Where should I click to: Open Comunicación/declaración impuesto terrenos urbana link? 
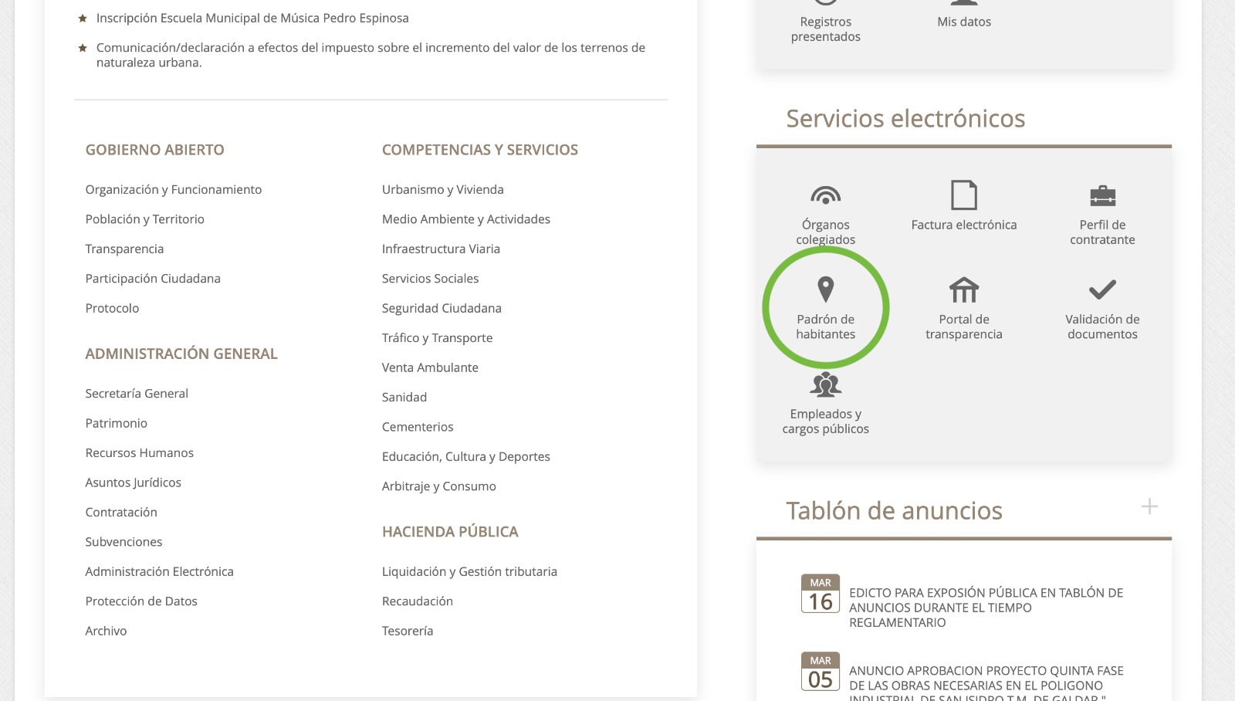[x=370, y=55]
